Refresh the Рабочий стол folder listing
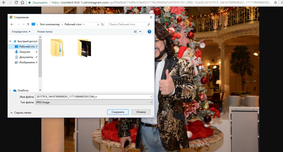Screen dimensions: 283x152 point(103,24)
